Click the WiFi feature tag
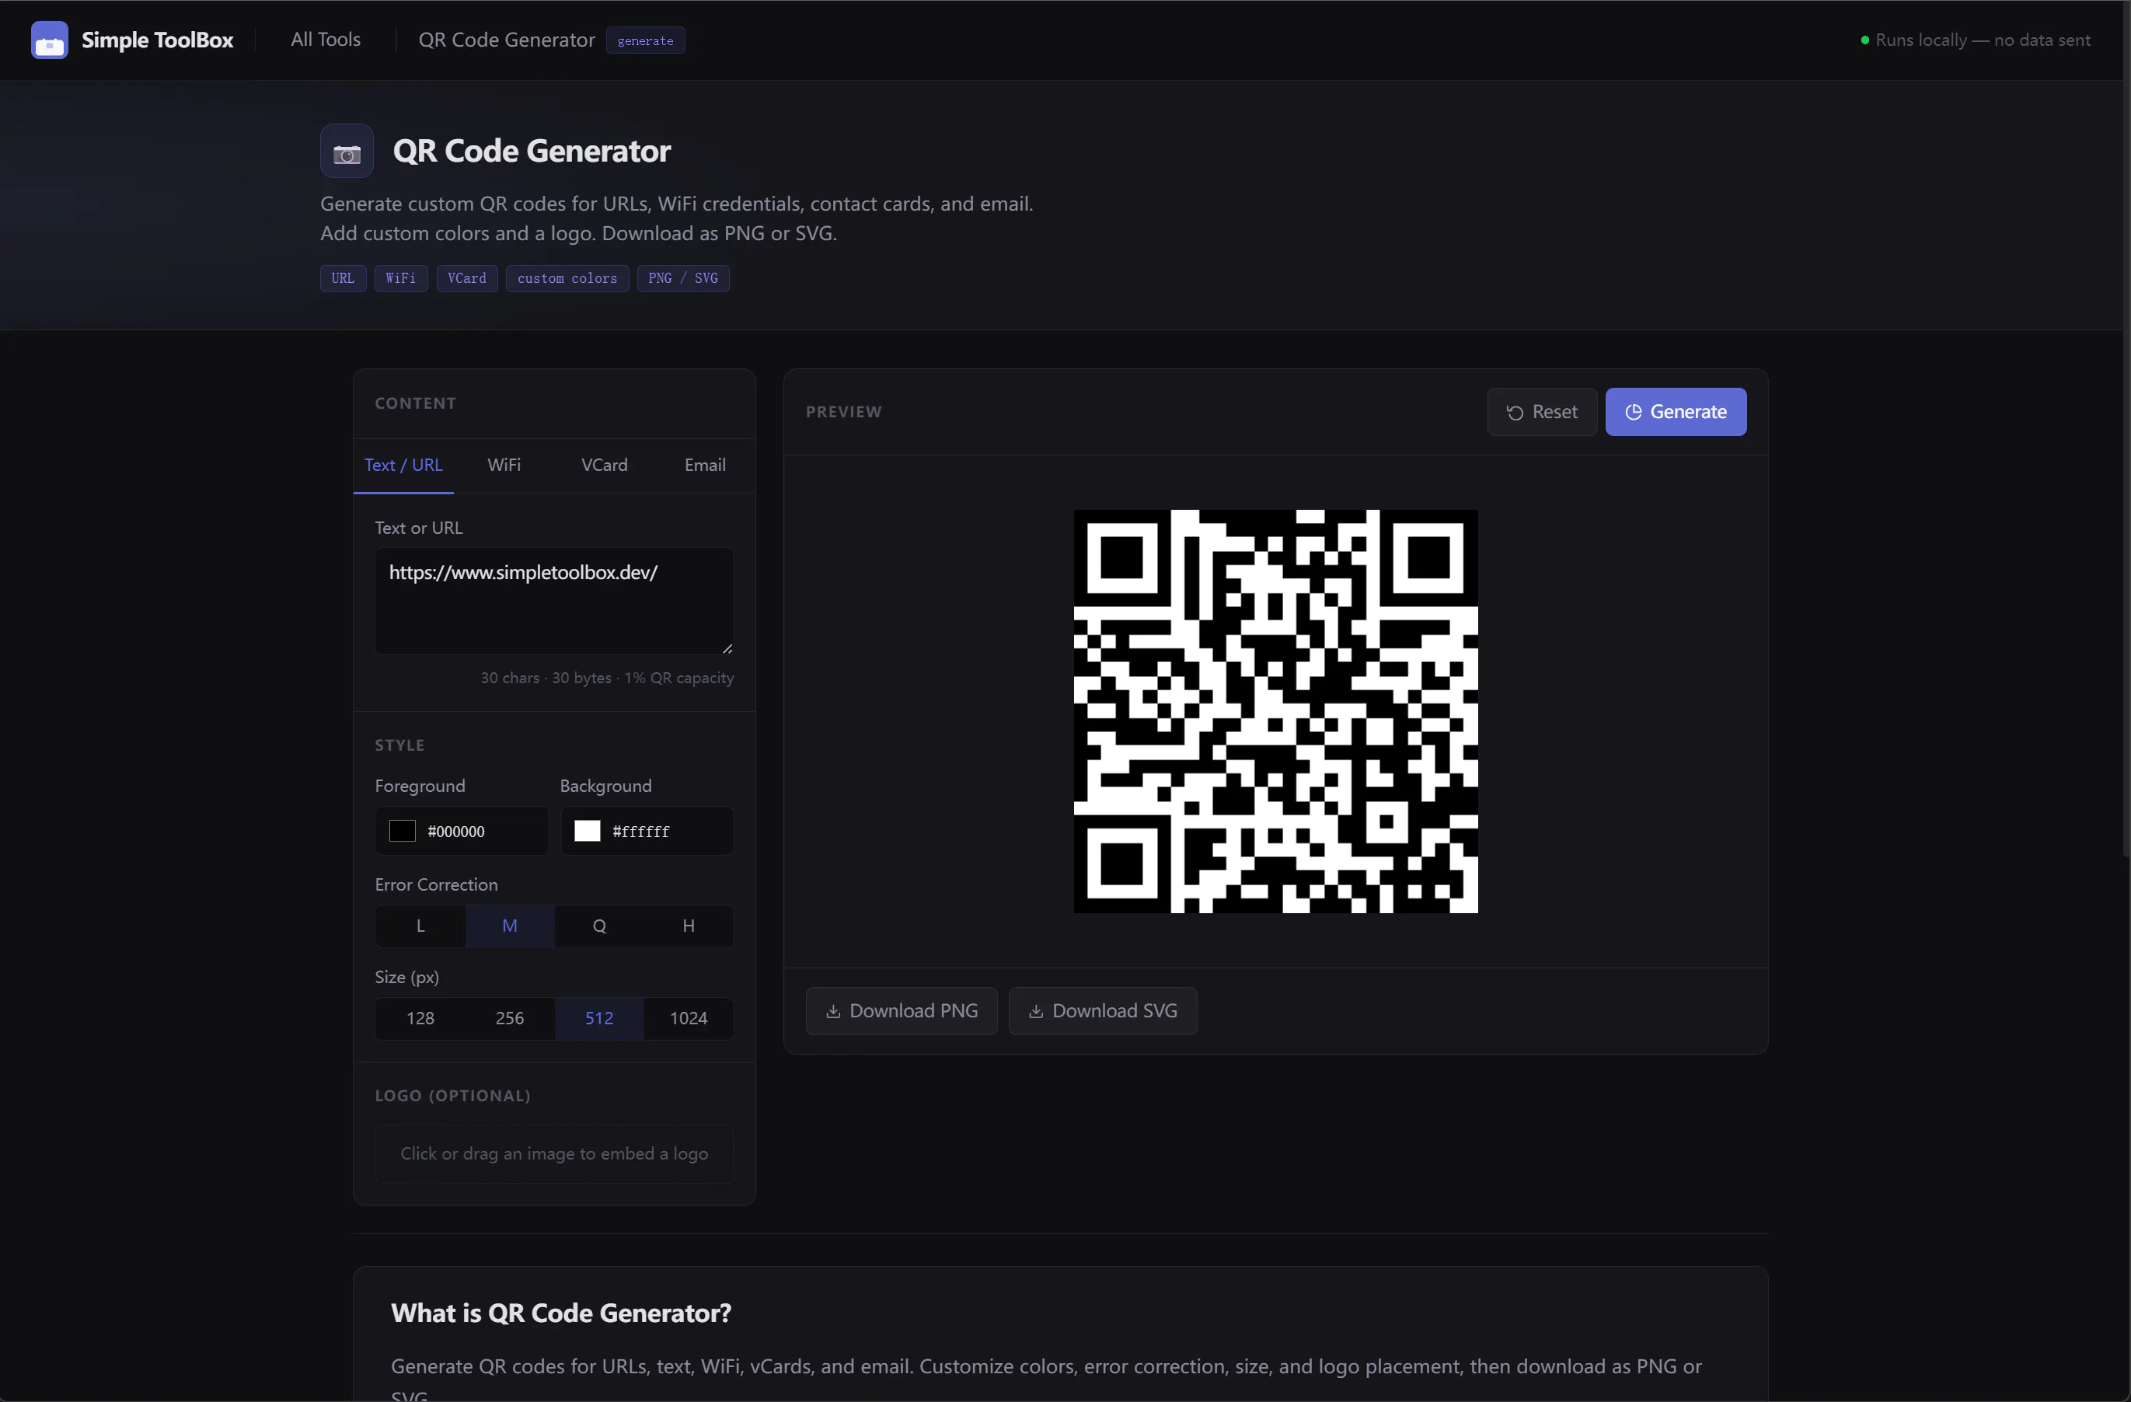The height and width of the screenshot is (1402, 2131). click(x=400, y=278)
